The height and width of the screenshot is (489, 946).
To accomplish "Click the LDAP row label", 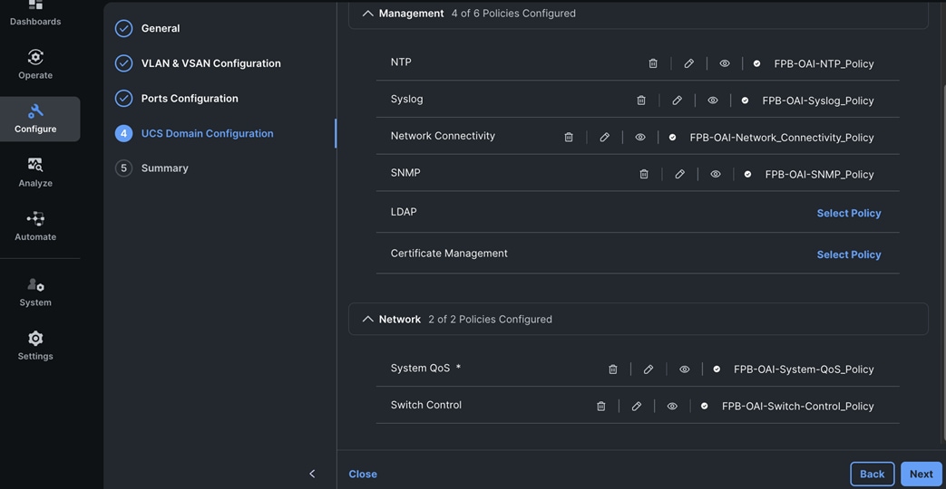I will 404,212.
